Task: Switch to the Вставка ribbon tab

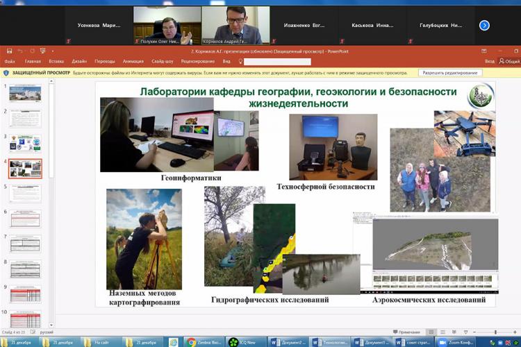Action: [56, 62]
